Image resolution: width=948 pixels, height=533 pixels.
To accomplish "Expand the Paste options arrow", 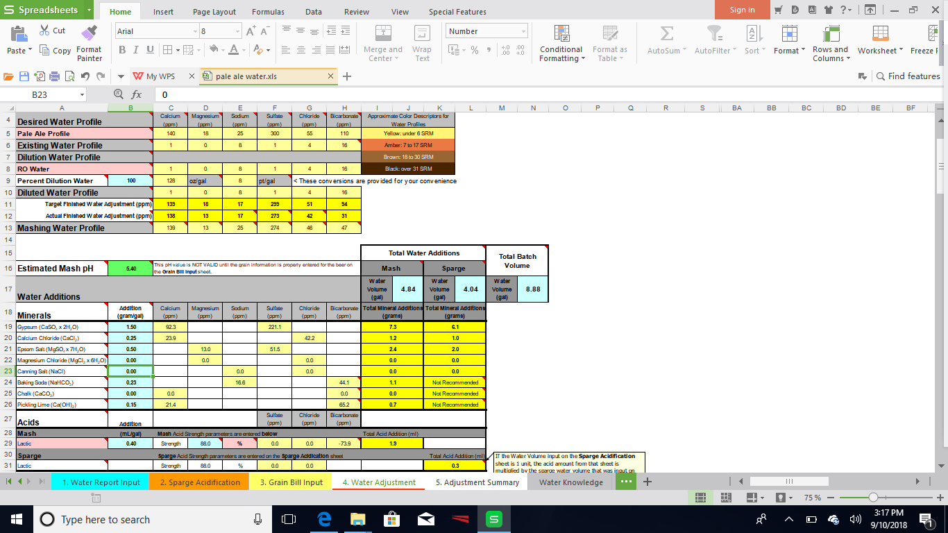I will pos(31,51).
